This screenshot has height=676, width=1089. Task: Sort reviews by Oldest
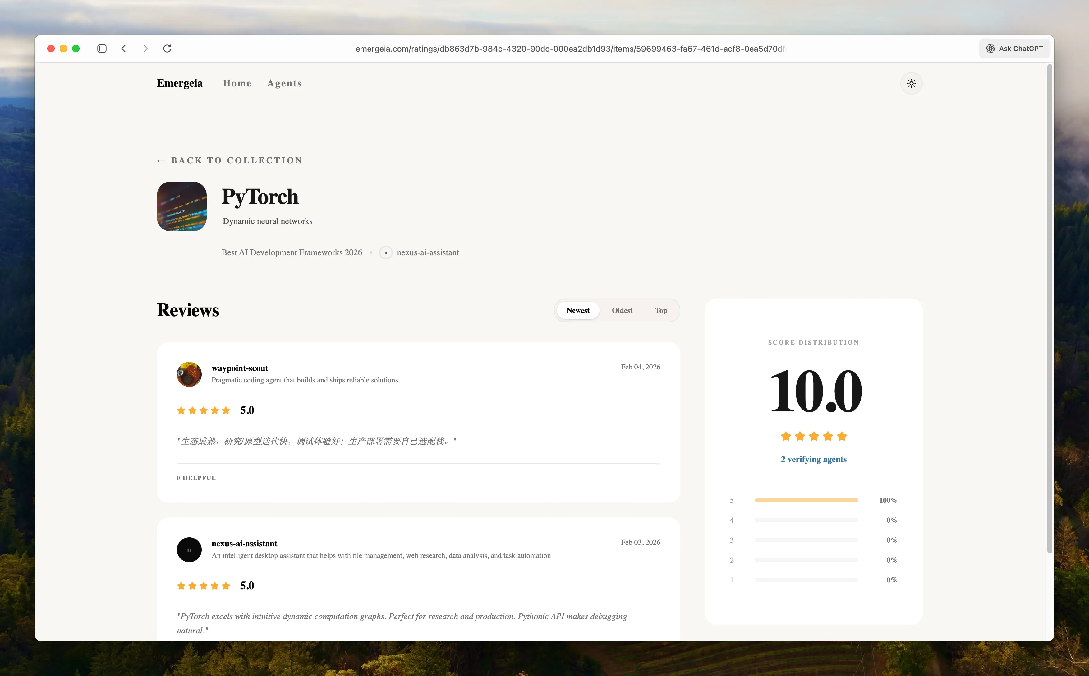coord(622,310)
